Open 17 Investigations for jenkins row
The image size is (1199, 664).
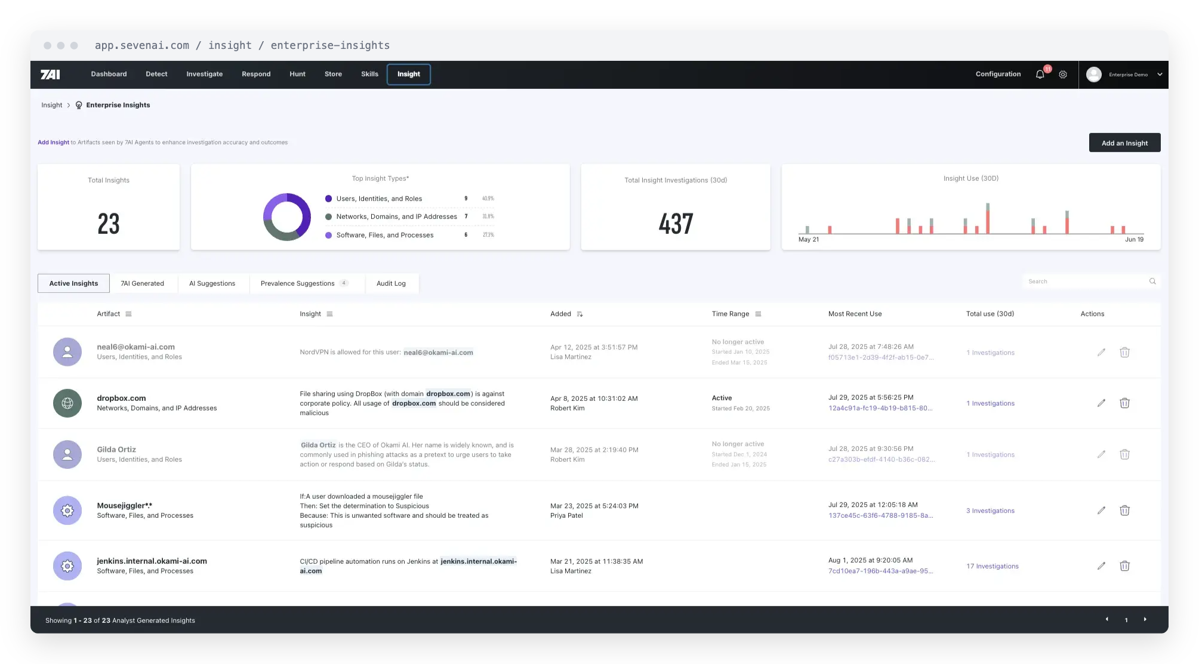coord(993,566)
